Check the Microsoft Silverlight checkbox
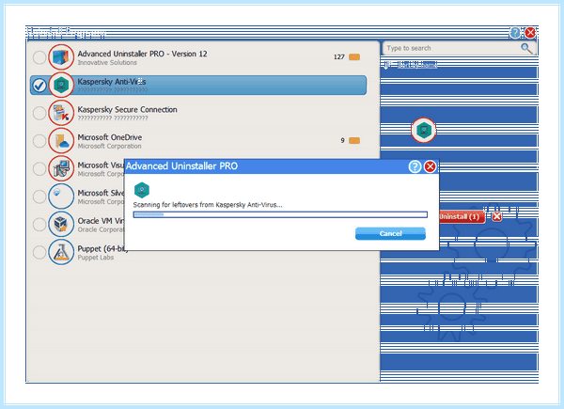564x409 pixels. (x=39, y=197)
